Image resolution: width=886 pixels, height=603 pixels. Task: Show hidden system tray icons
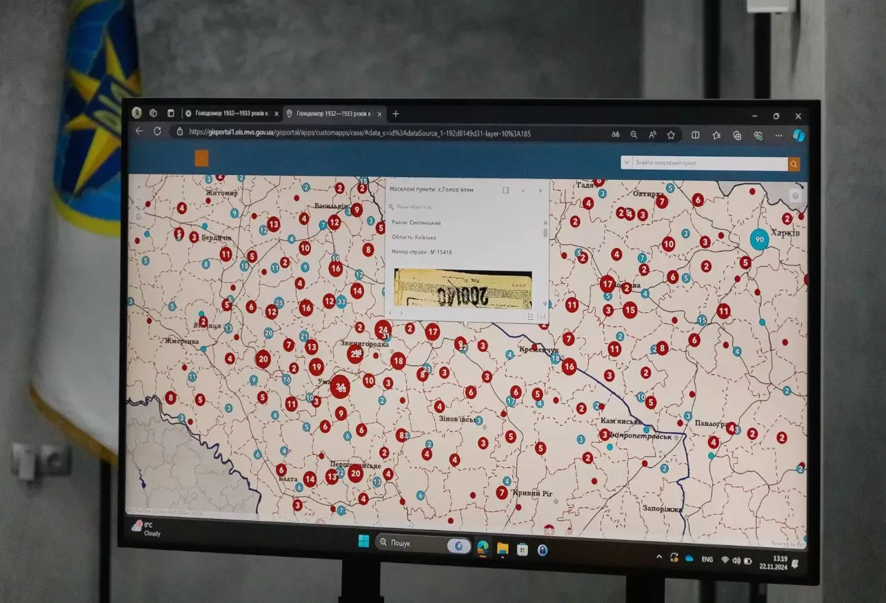click(659, 557)
